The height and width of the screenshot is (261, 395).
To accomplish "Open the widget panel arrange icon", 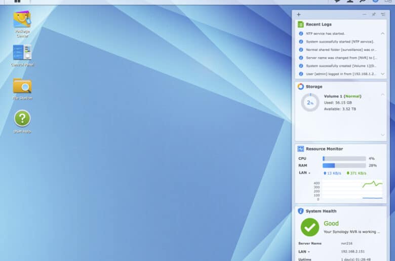I will pos(383,15).
